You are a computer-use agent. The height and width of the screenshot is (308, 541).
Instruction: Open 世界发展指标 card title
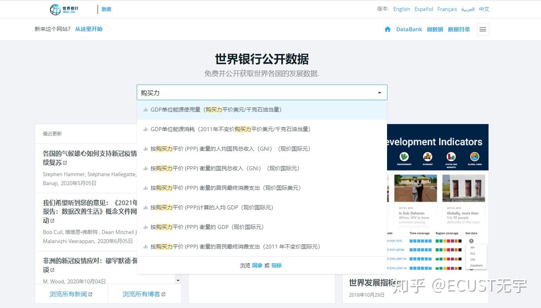click(x=372, y=283)
